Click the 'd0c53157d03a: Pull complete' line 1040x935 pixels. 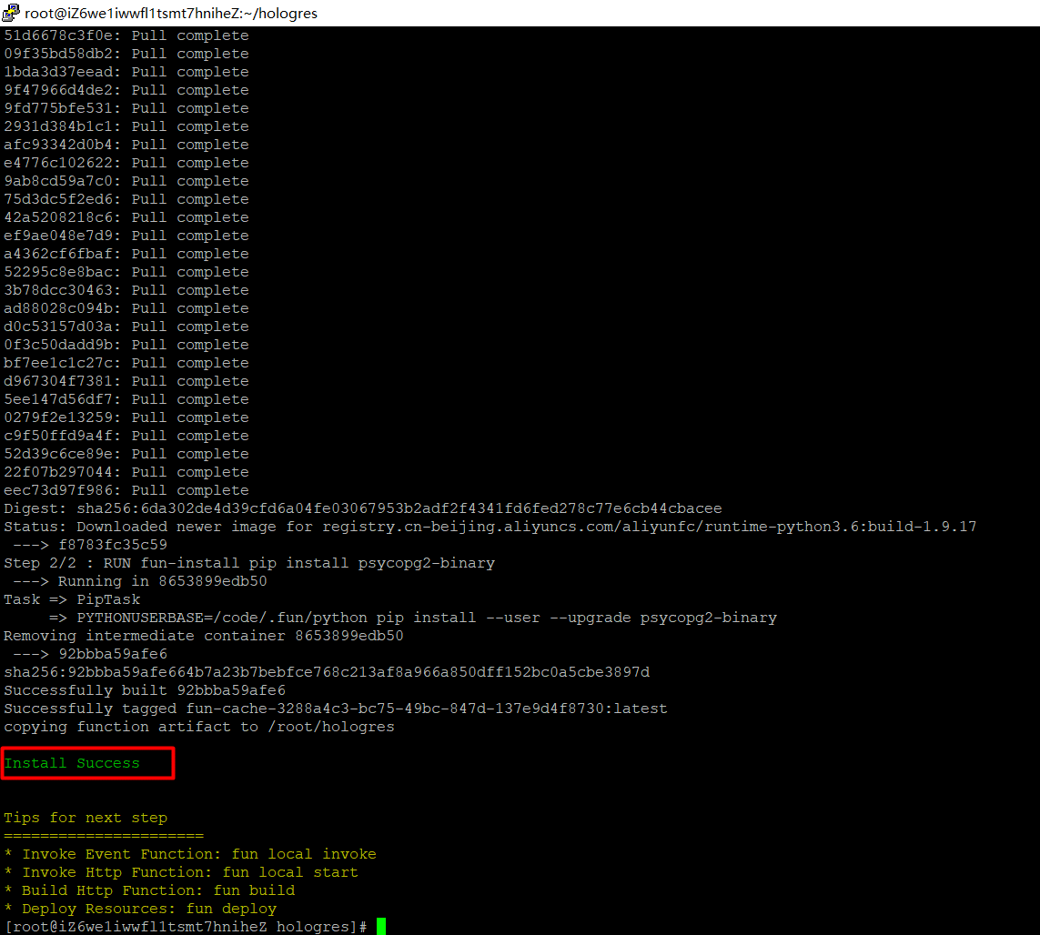tap(126, 327)
